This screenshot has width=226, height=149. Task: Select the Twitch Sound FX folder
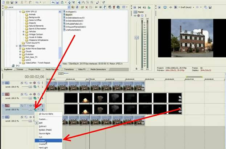(32, 43)
